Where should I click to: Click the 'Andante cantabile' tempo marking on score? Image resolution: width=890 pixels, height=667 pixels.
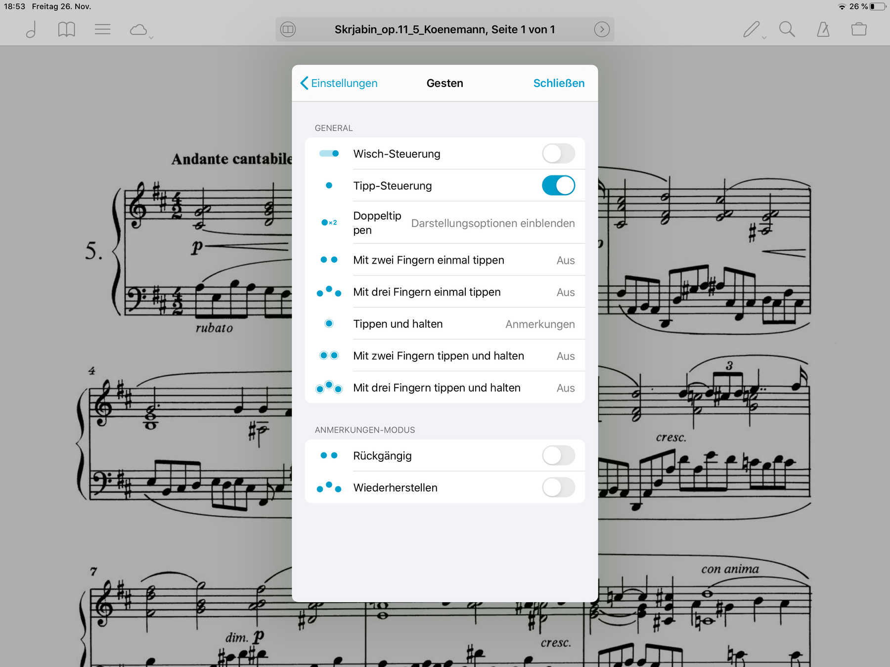pos(231,159)
